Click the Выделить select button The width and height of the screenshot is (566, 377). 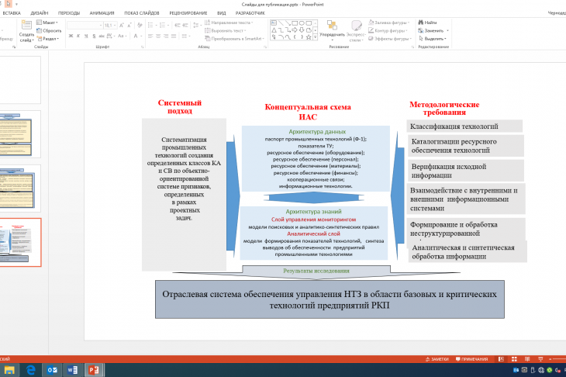point(433,39)
